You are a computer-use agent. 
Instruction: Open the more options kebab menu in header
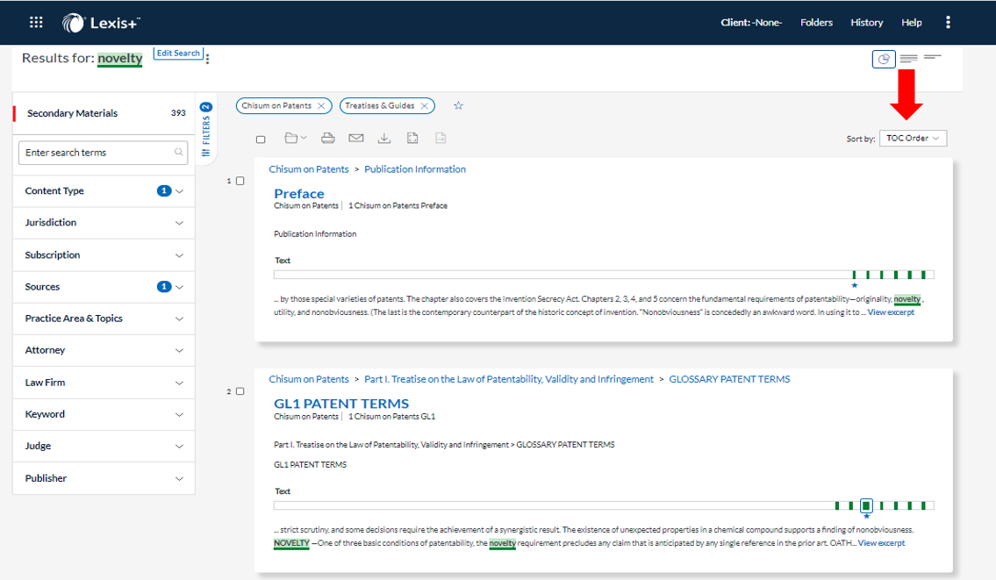point(948,23)
